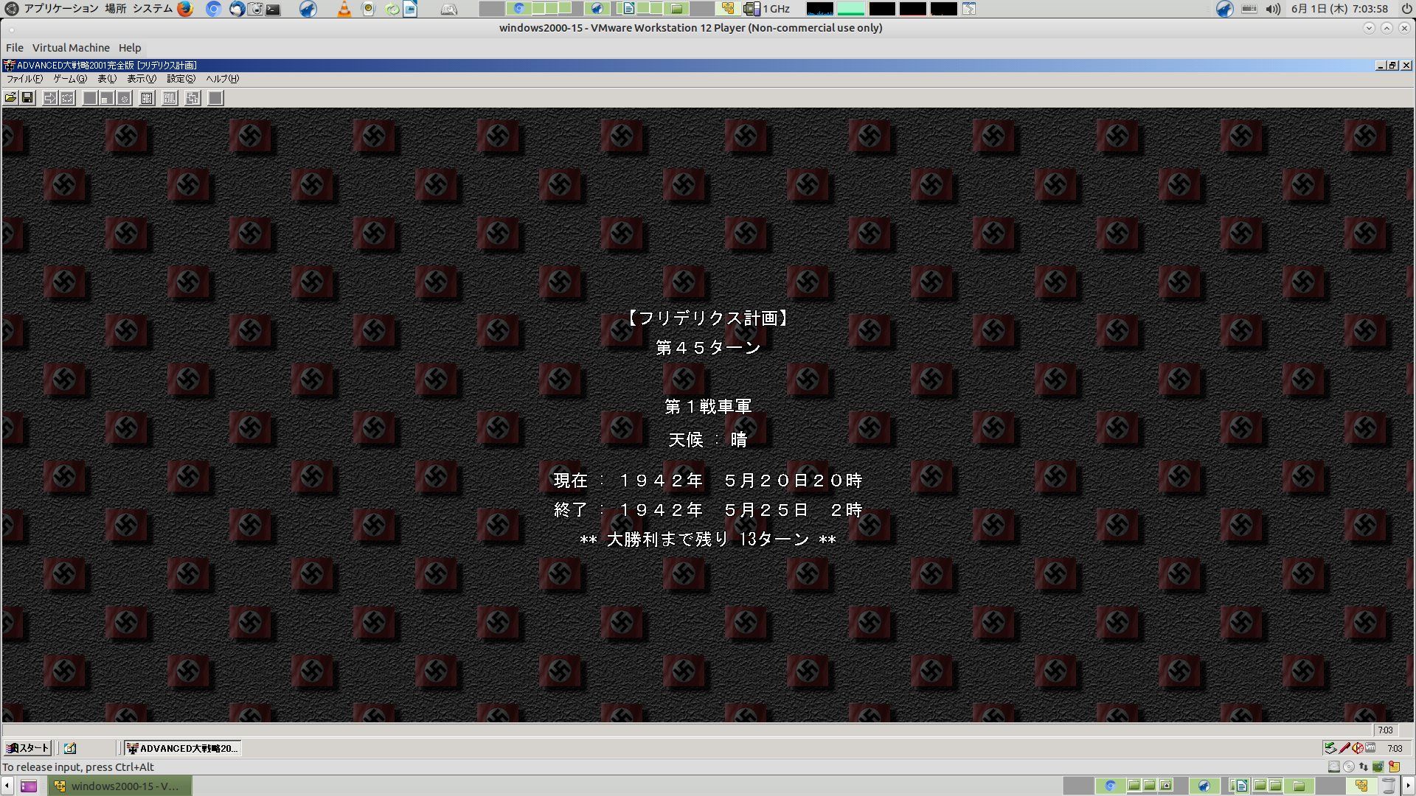The image size is (1416, 796).
Task: Click the date and time 6月 1日 (木)
Action: click(1339, 9)
